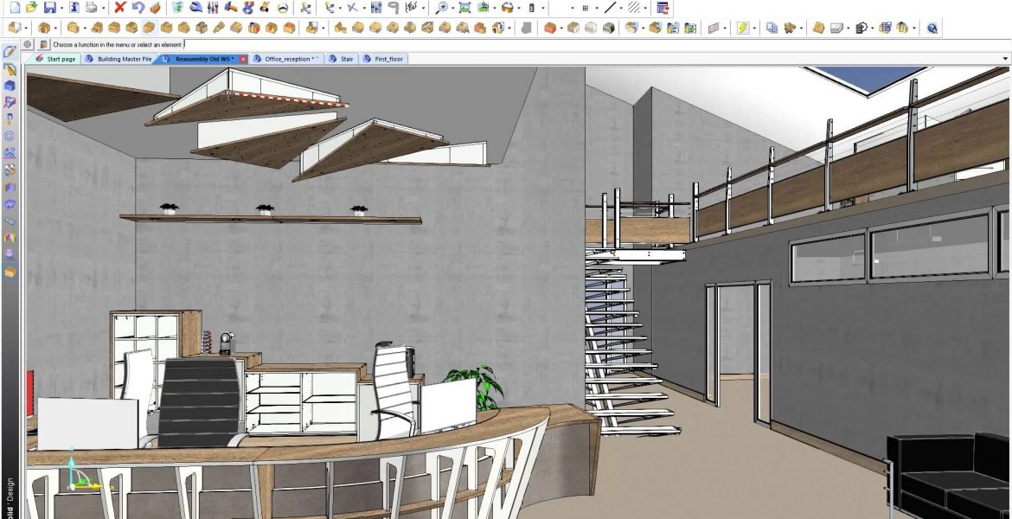Click the Save floppy disk icon
Screen dimensions: 1012x519
click(49, 8)
